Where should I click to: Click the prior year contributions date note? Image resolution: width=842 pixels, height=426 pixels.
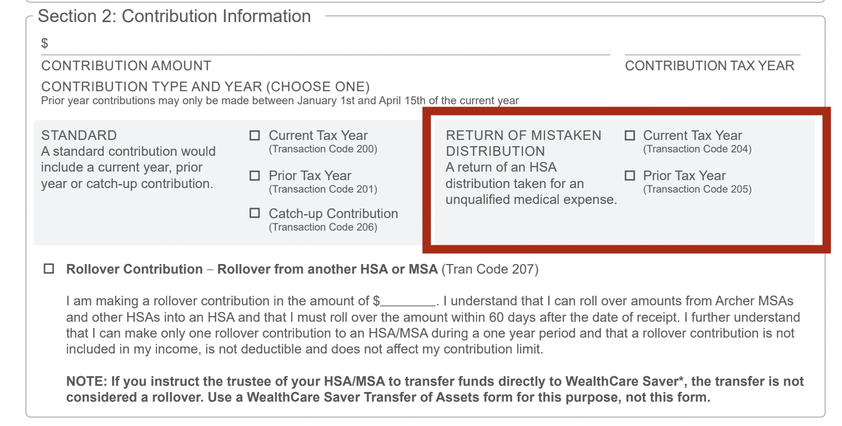[280, 101]
